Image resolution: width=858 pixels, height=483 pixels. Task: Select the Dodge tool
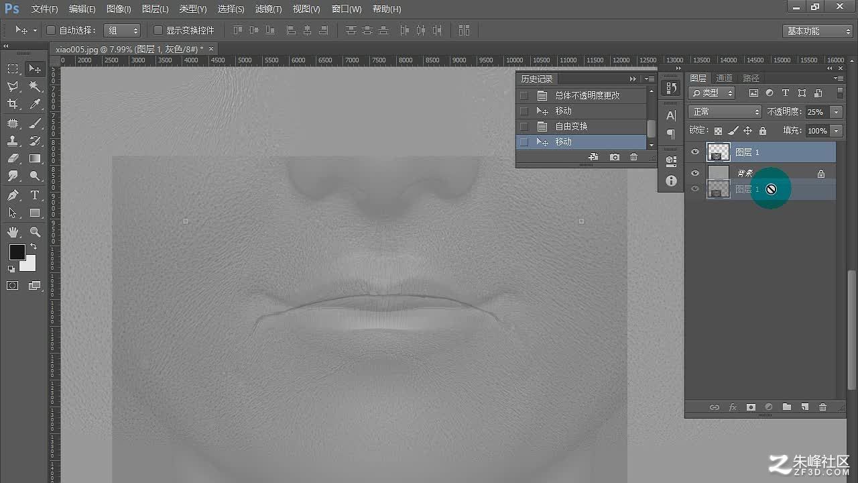click(35, 176)
